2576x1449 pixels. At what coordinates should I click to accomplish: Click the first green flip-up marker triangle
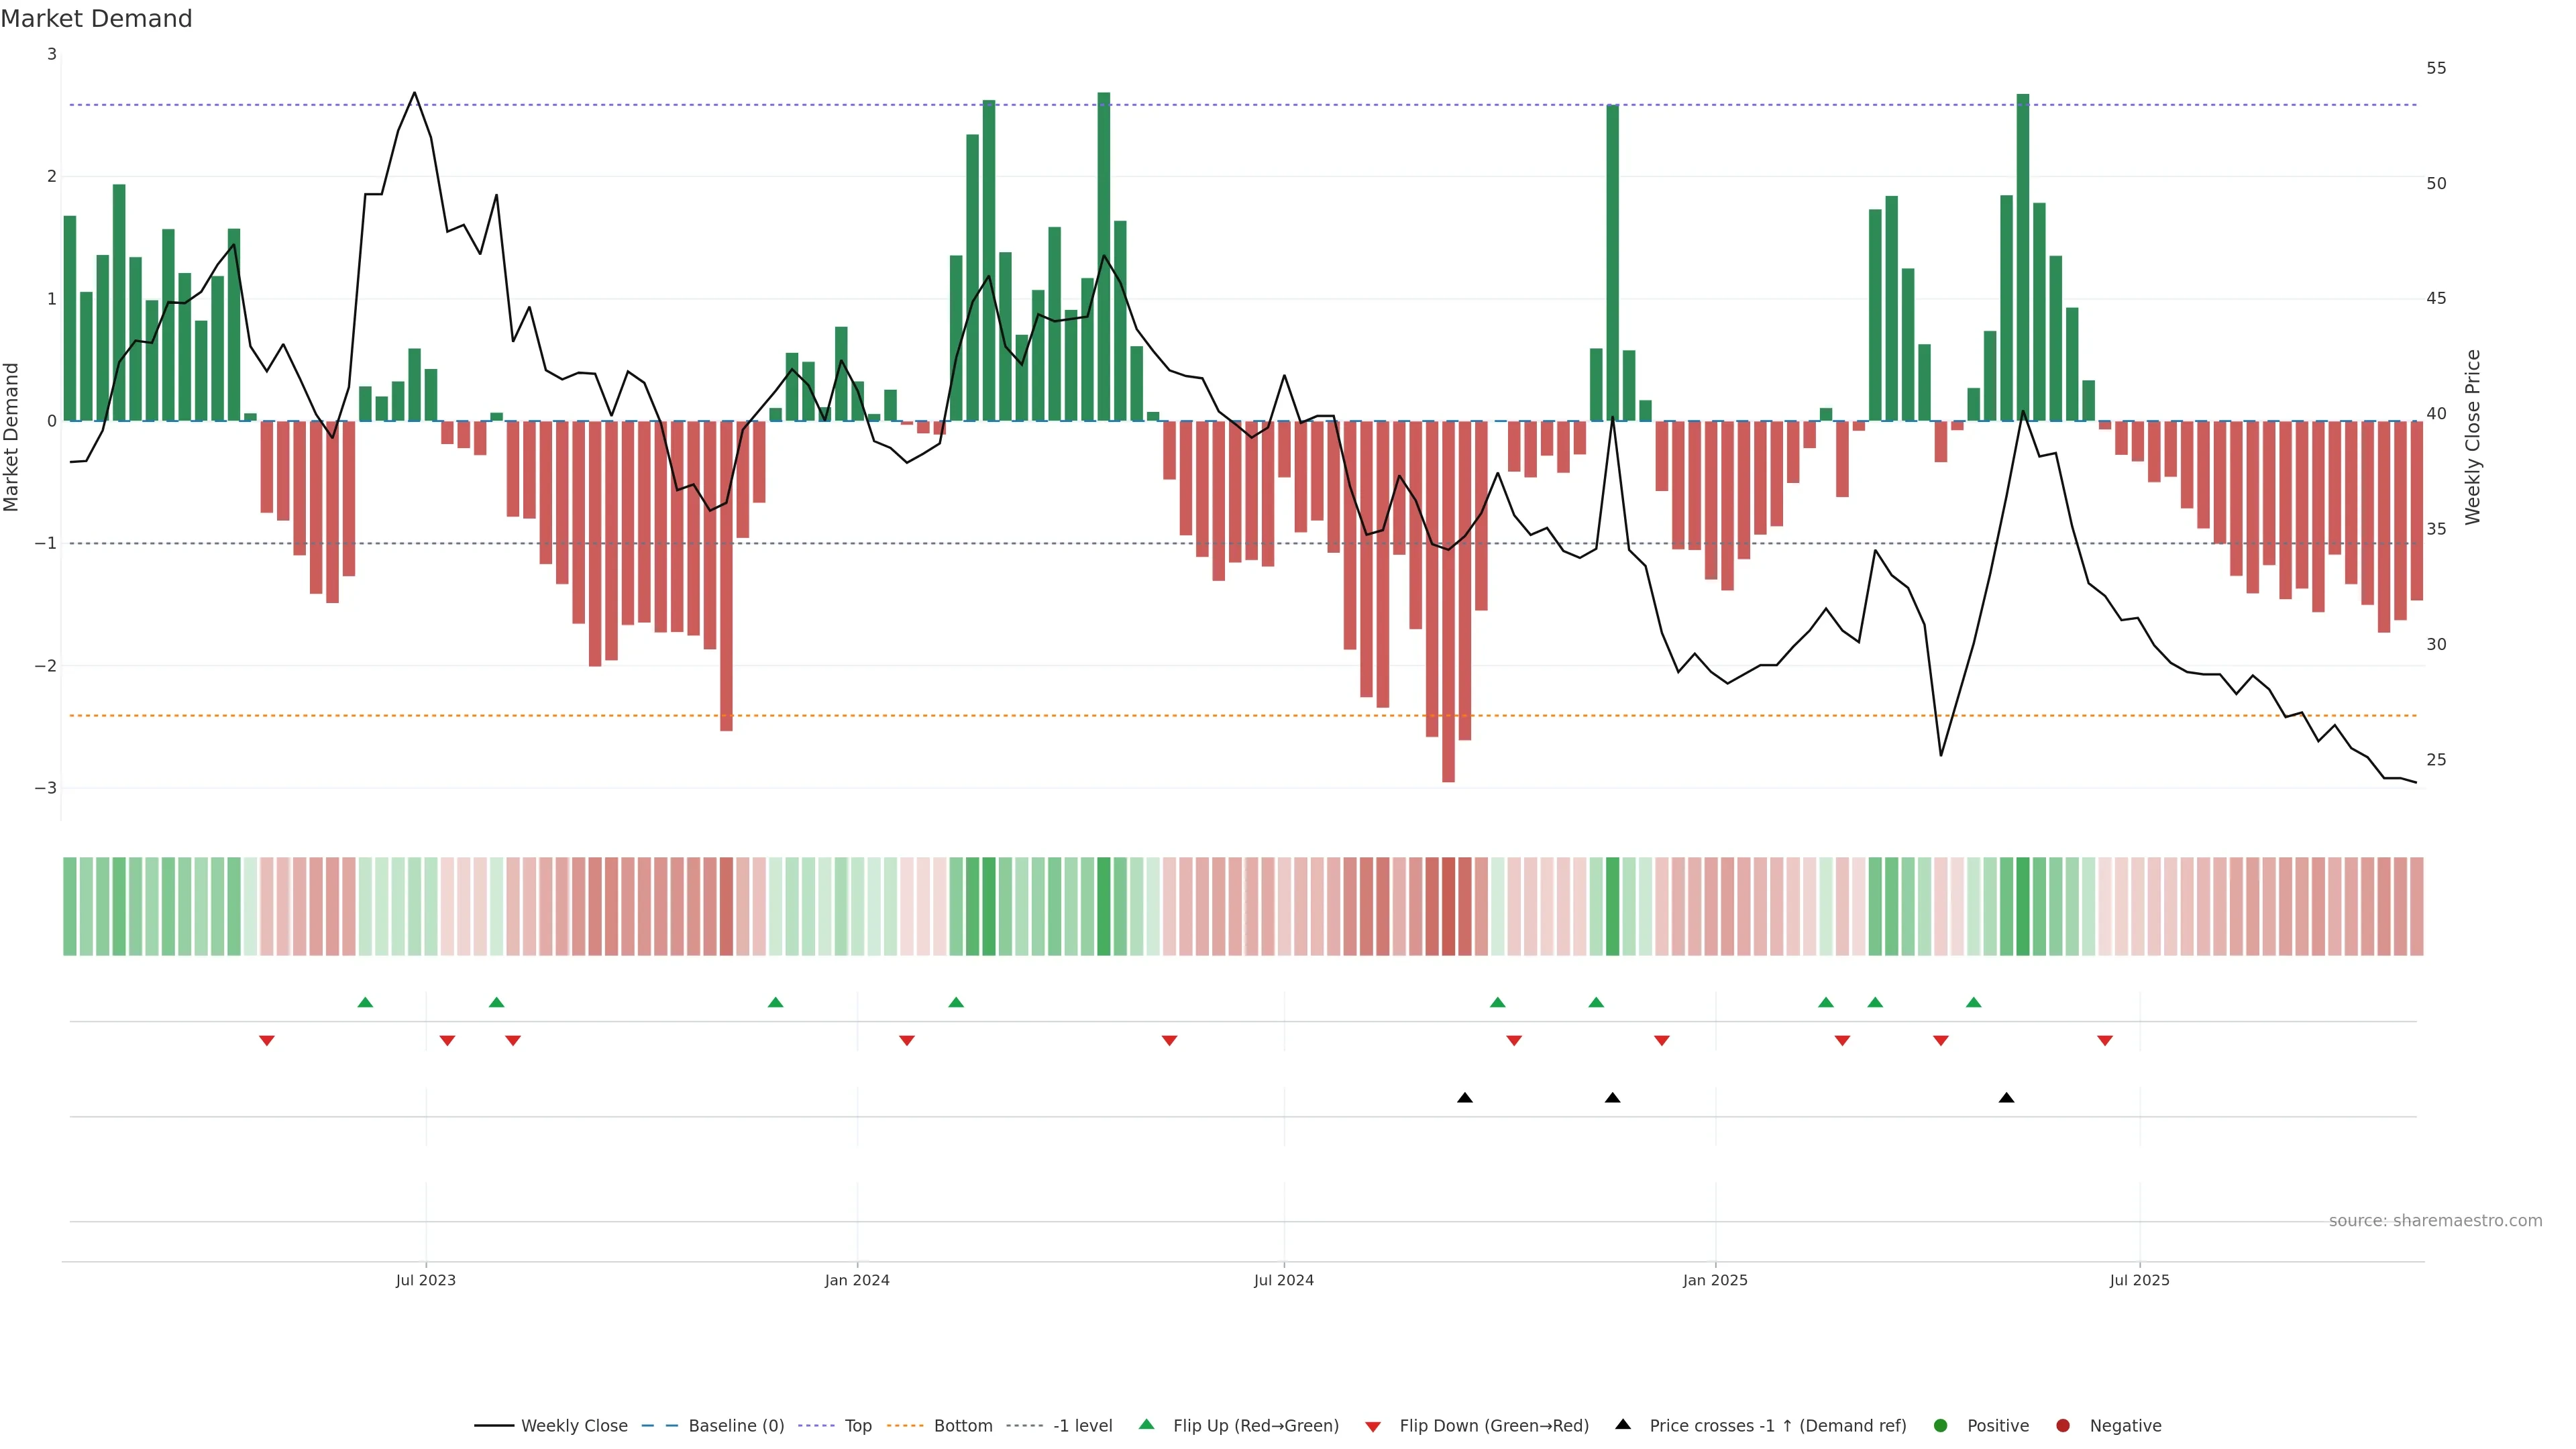point(365,1002)
